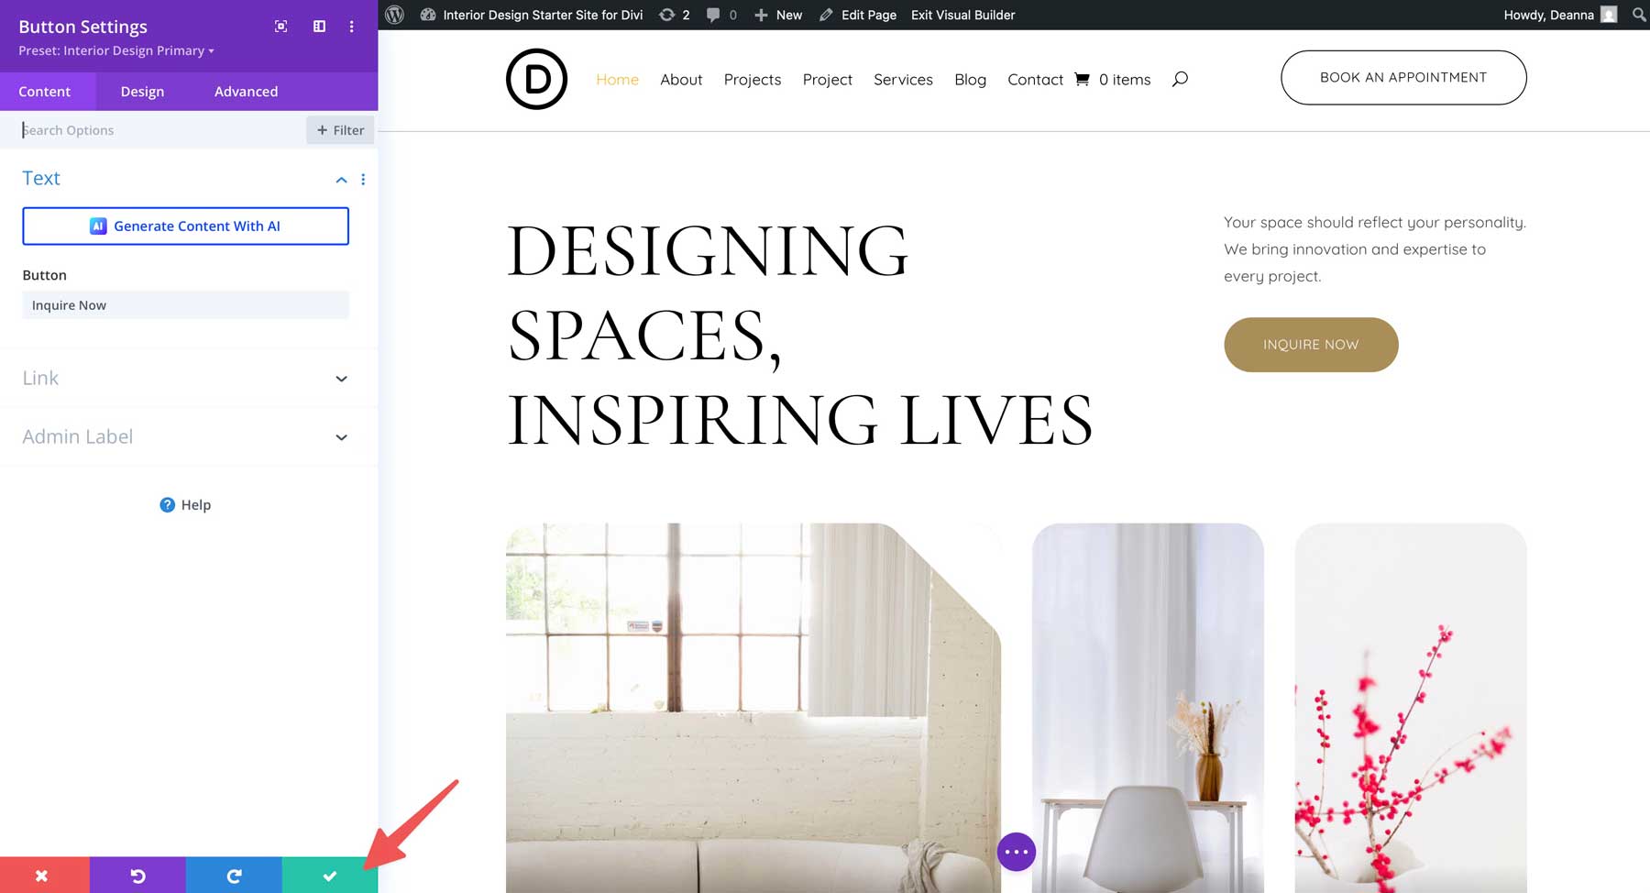This screenshot has height=893, width=1650.
Task: Switch to the Design tab
Action: (142, 91)
